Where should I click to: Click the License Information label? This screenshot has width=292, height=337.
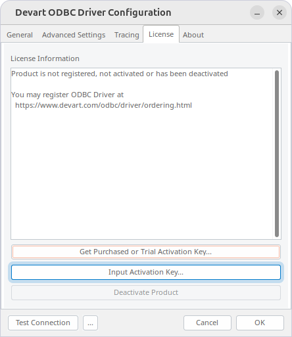[x=45, y=58]
